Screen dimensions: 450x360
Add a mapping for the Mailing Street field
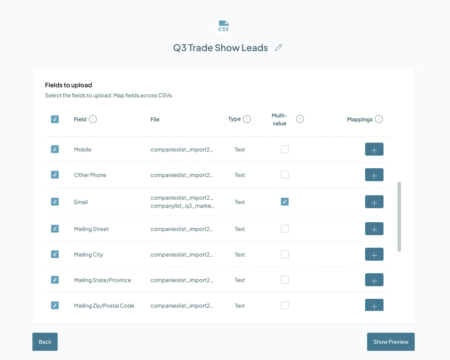pyautogui.click(x=374, y=229)
